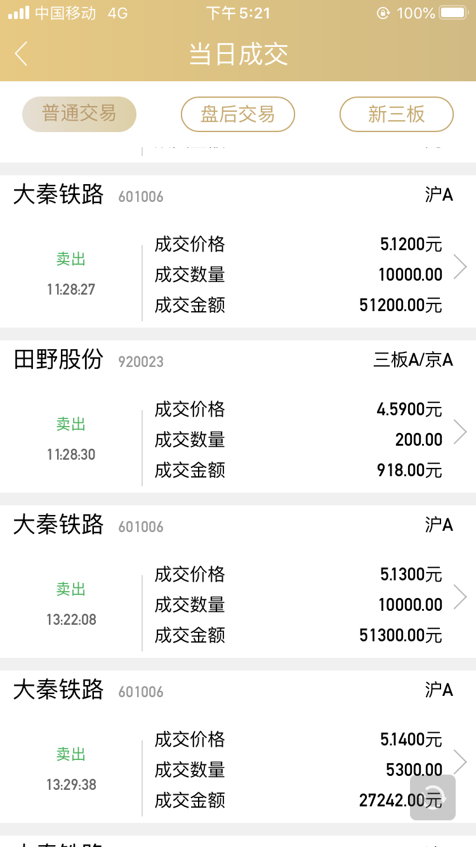Tap the battery icon in status bar
The width and height of the screenshot is (476, 847).
point(453,13)
